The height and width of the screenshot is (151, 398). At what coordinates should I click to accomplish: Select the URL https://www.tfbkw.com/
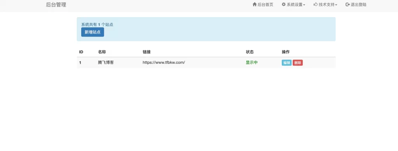pos(164,63)
